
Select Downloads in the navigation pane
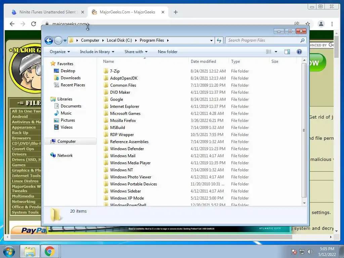[67, 78]
